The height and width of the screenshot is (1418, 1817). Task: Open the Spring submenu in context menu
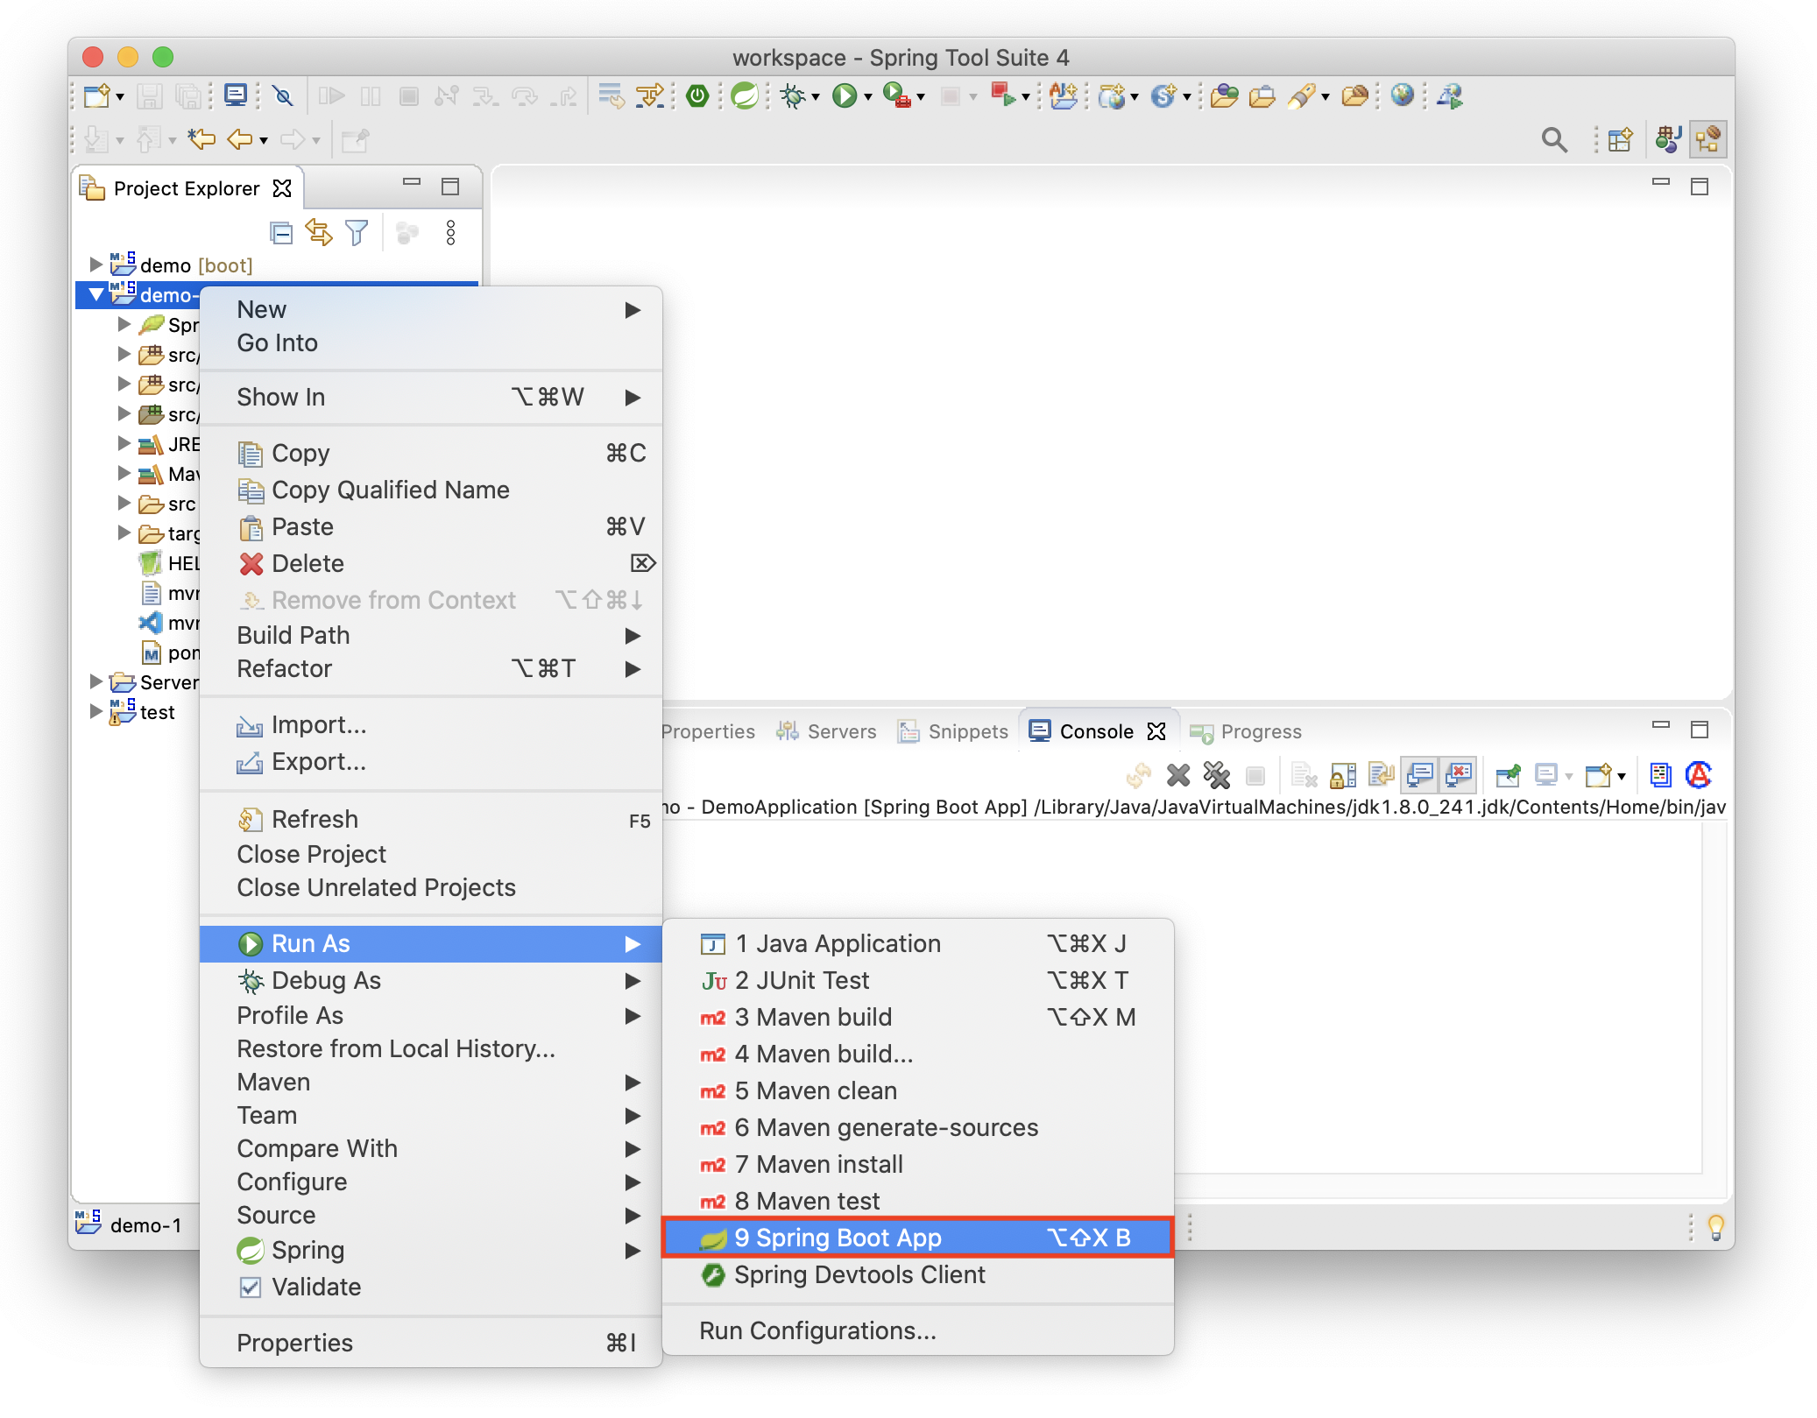pos(430,1250)
